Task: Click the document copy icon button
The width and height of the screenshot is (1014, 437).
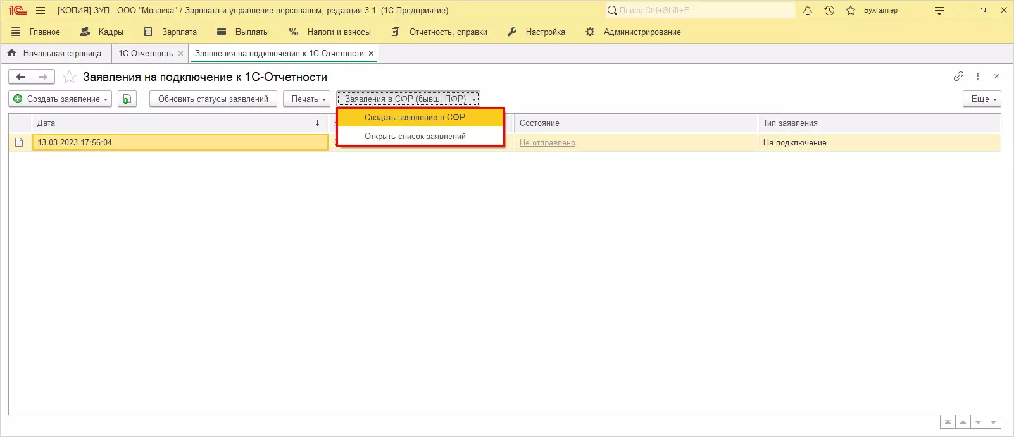Action: pyautogui.click(x=127, y=99)
